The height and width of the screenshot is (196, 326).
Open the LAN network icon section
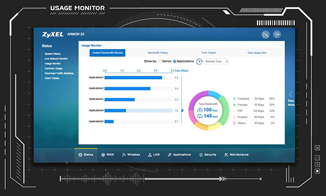coord(150,155)
